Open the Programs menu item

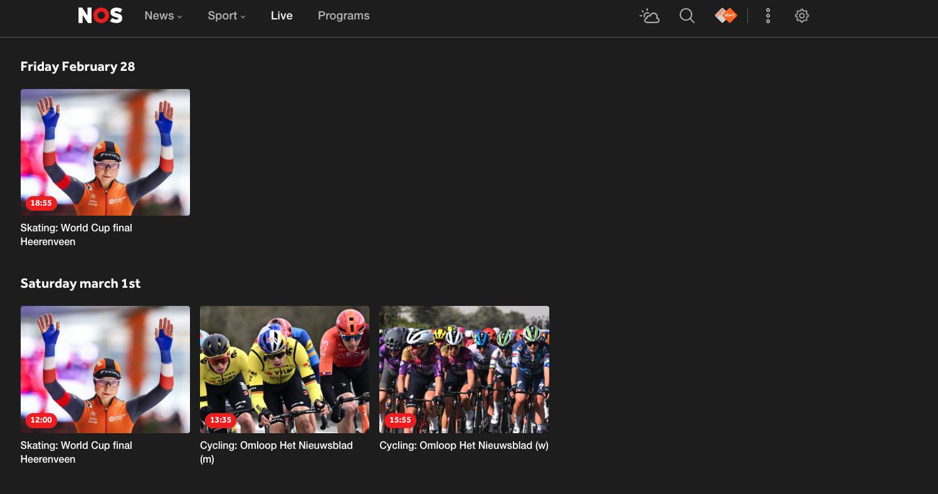344,16
